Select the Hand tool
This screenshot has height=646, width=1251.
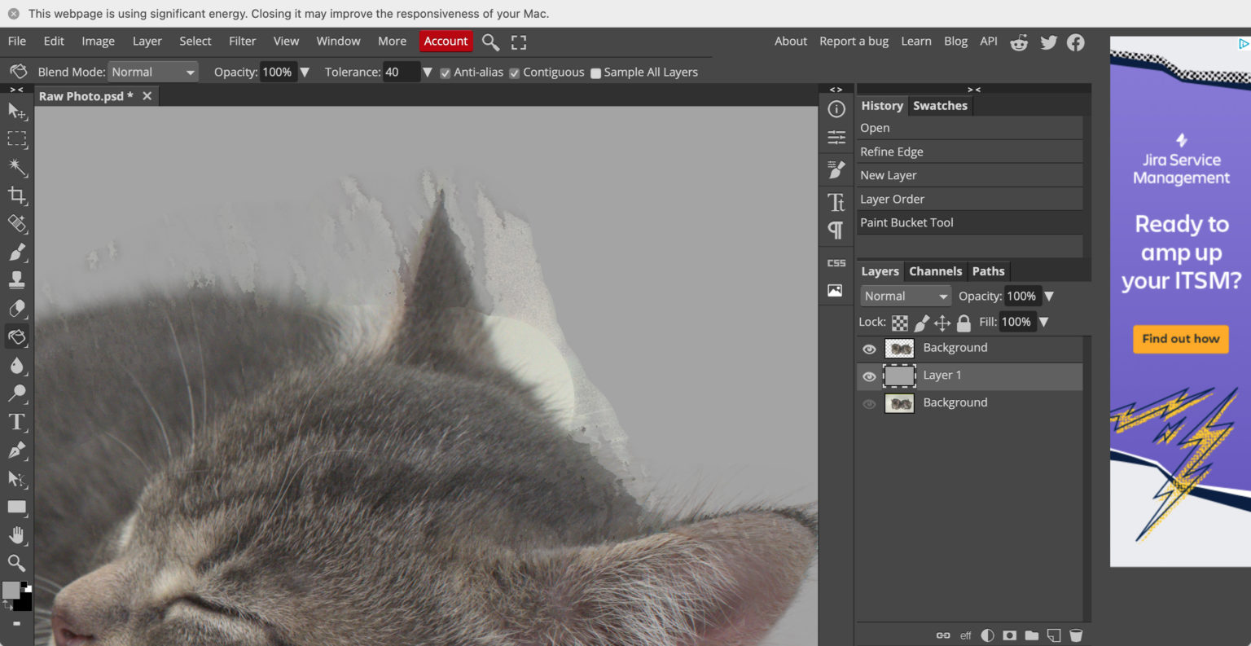(17, 535)
